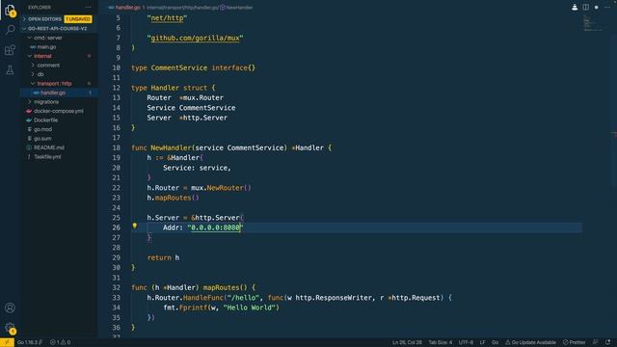Click the lightbulb code action on line 26
The height and width of the screenshot is (347, 617).
(135, 227)
